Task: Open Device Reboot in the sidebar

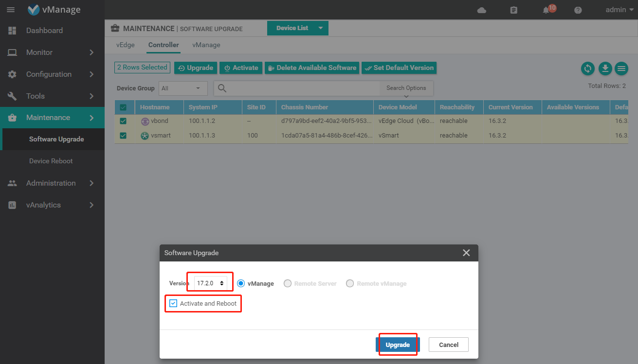Action: pos(52,161)
